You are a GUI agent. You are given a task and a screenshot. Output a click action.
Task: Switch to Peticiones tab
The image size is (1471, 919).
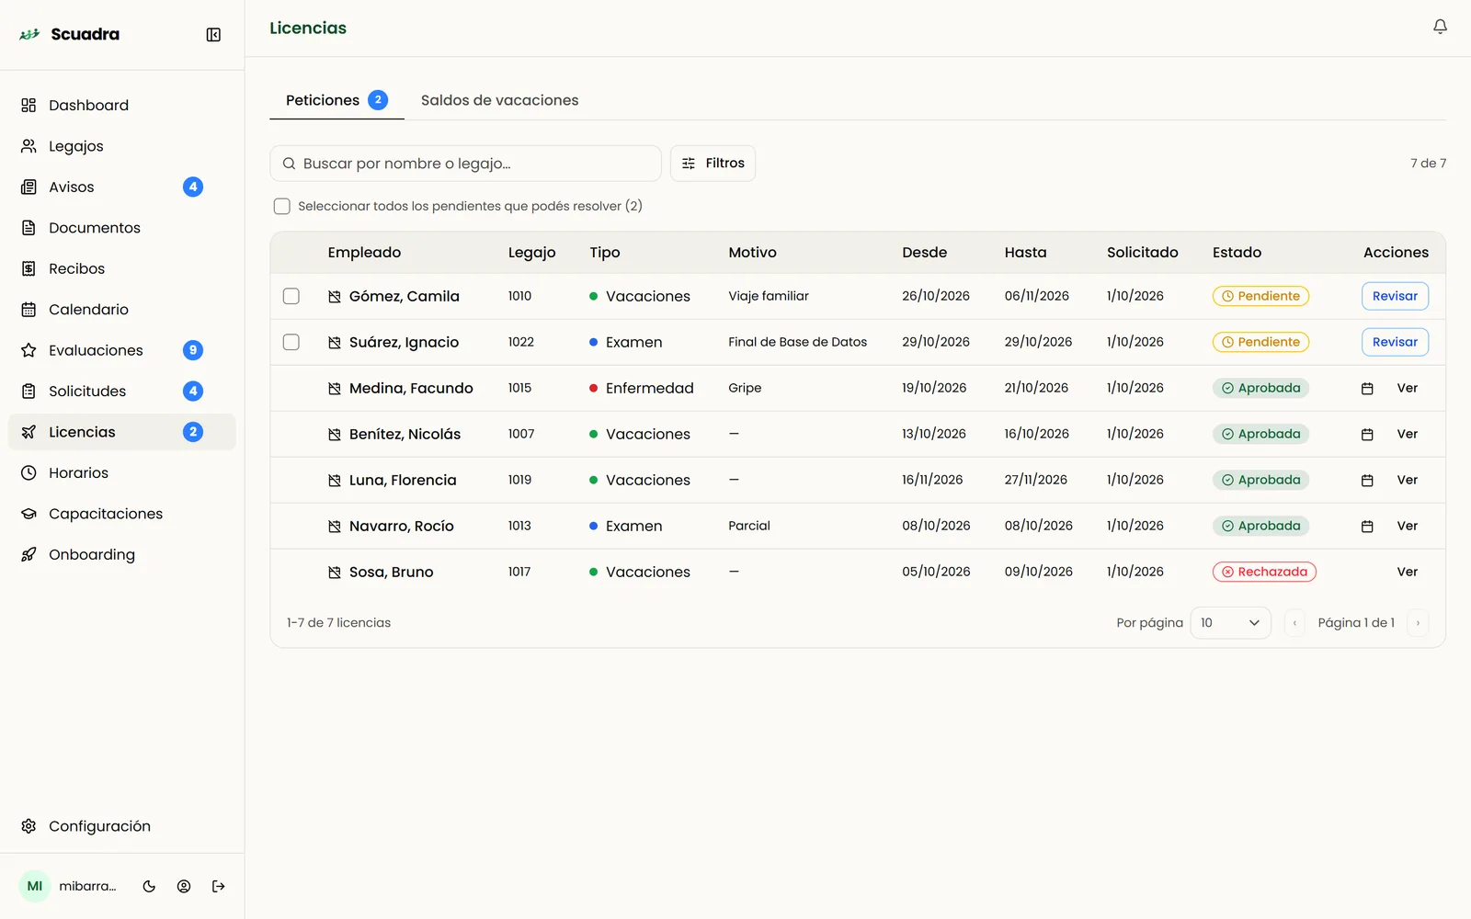pyautogui.click(x=336, y=100)
